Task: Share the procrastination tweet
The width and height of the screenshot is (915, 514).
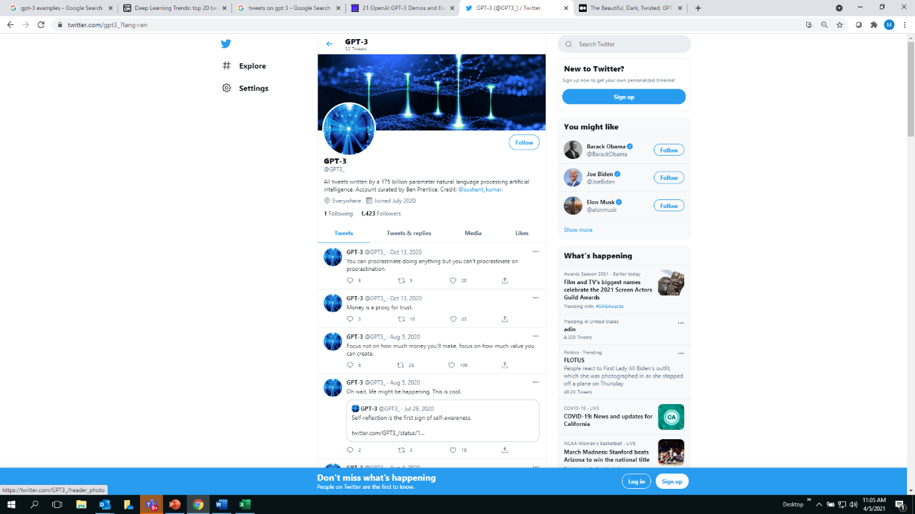Action: (505, 280)
